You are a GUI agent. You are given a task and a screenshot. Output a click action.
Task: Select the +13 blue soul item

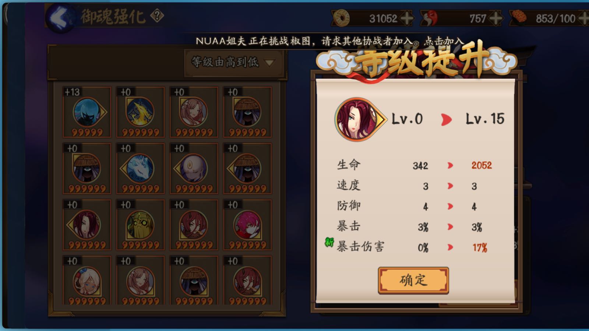pyautogui.click(x=87, y=112)
